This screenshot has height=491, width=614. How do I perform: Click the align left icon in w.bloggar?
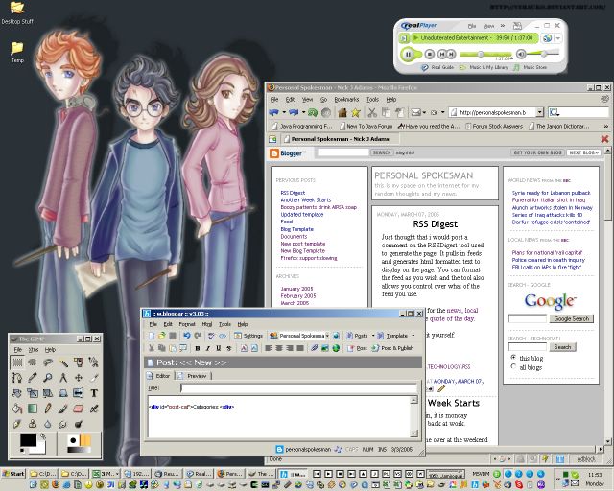269,348
